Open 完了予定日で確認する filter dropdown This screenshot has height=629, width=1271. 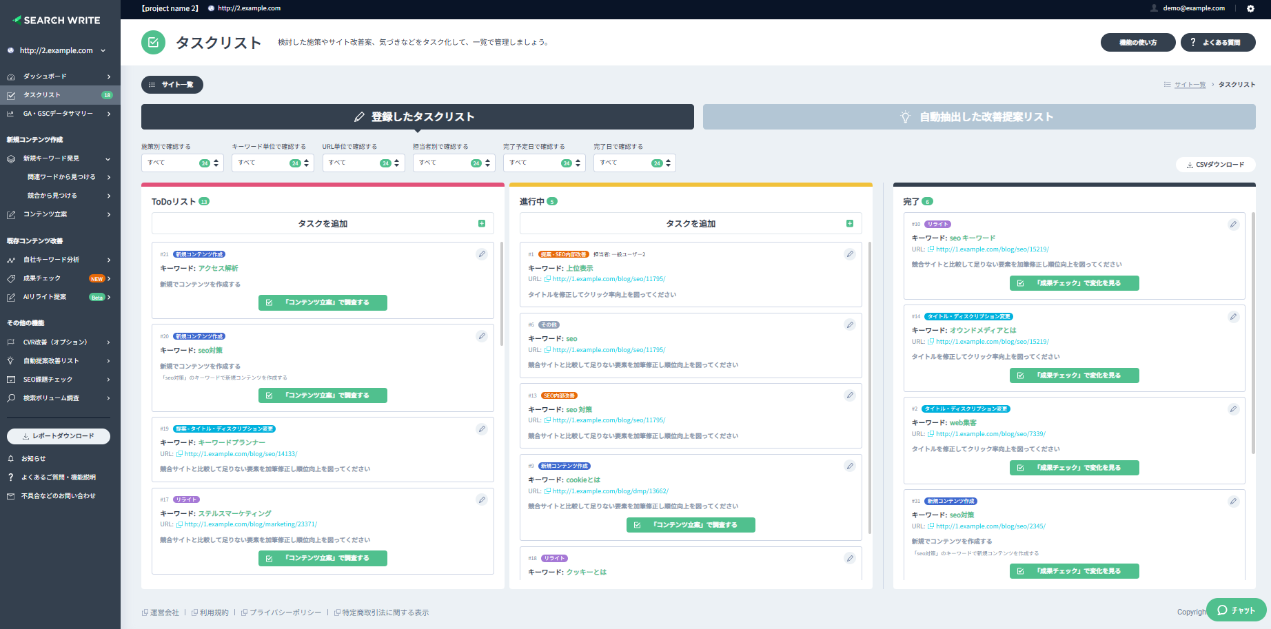[x=544, y=163]
